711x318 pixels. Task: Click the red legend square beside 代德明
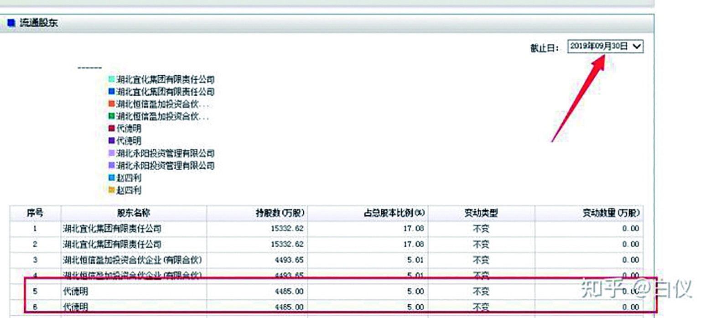click(111, 128)
